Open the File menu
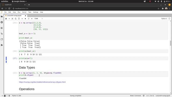Image resolution: width=172 pixels, height=97 pixels. [5, 12]
